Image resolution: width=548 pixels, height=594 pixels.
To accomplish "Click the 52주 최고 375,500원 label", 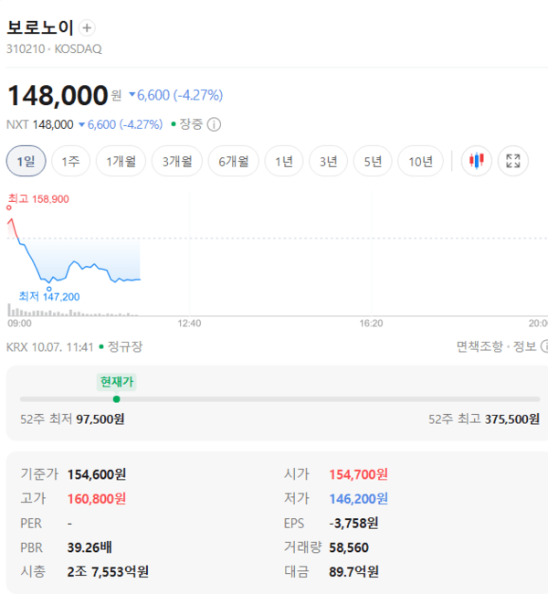I will (x=484, y=419).
